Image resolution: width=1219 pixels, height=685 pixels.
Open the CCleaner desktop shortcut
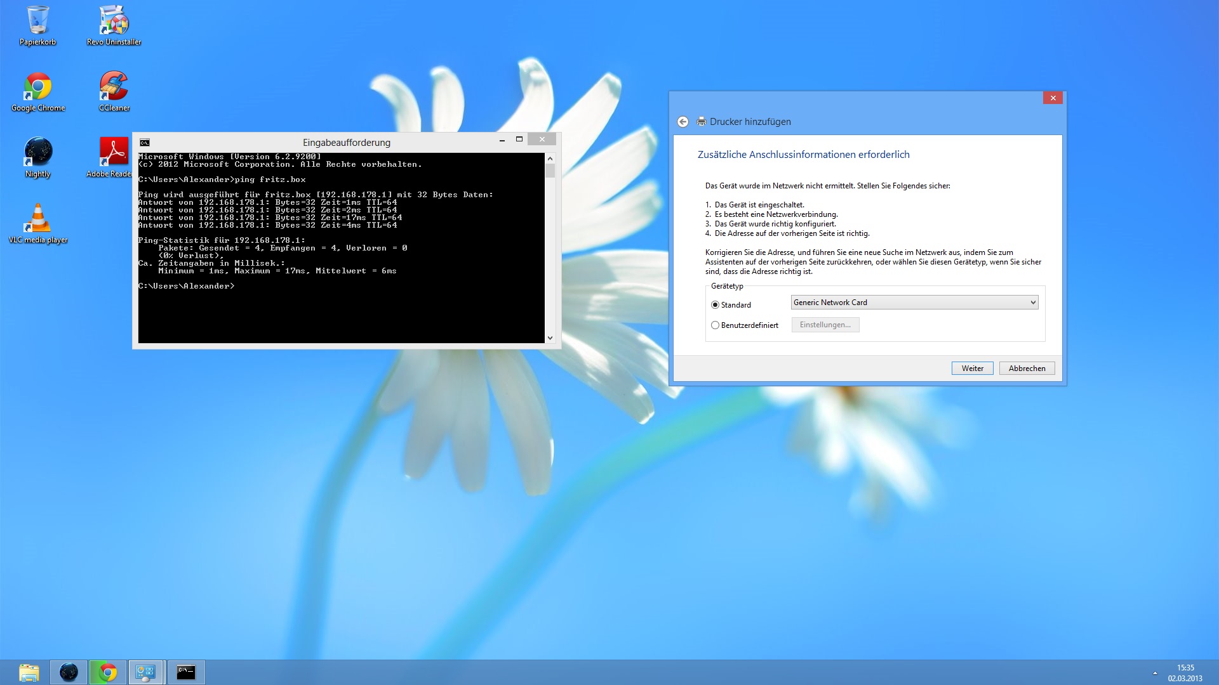point(114,91)
